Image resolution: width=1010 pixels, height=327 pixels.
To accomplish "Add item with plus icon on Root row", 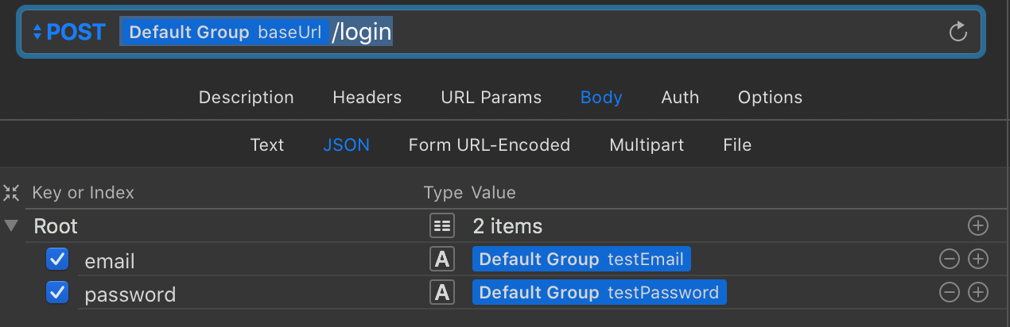I will (977, 226).
